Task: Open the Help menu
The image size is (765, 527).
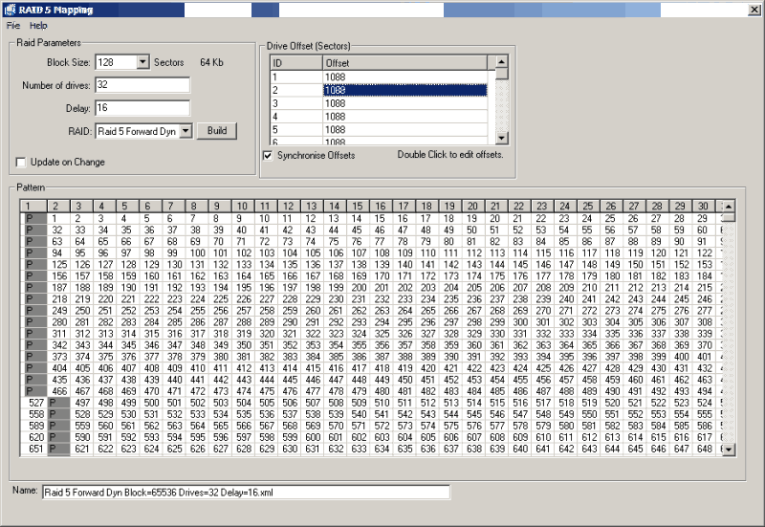Action: tap(38, 26)
